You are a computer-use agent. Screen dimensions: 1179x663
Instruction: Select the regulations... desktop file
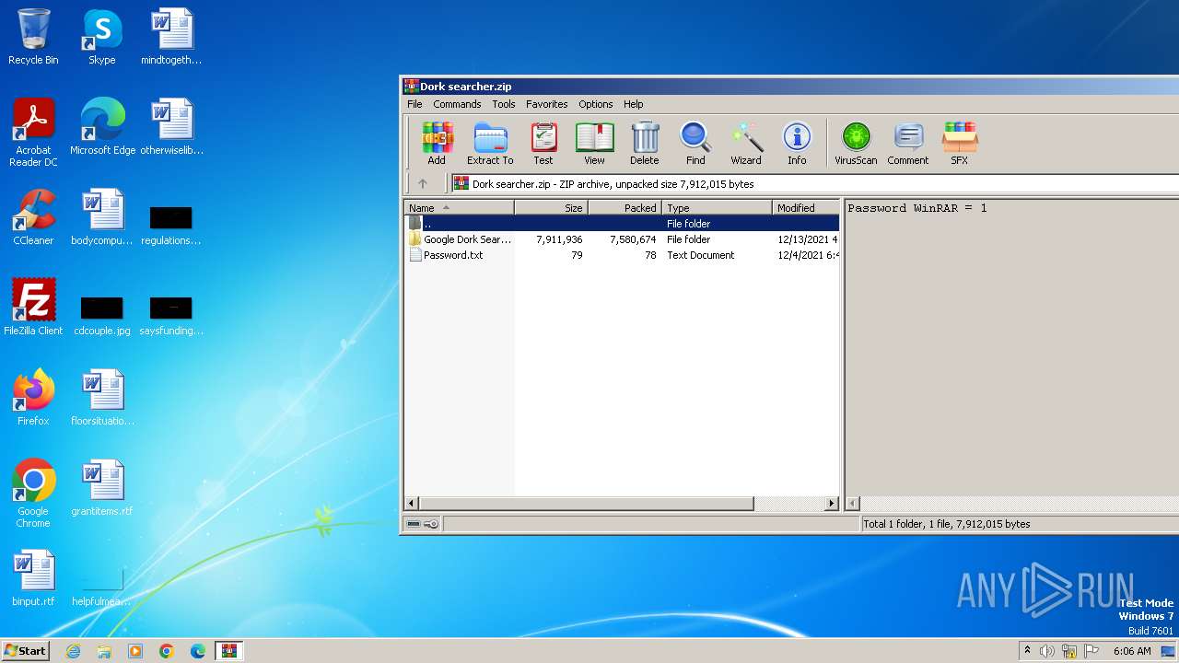click(x=171, y=225)
